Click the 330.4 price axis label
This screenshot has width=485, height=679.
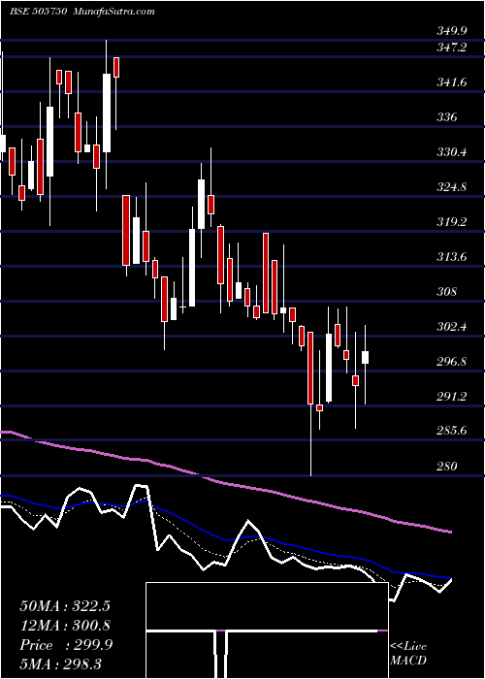tap(452, 152)
